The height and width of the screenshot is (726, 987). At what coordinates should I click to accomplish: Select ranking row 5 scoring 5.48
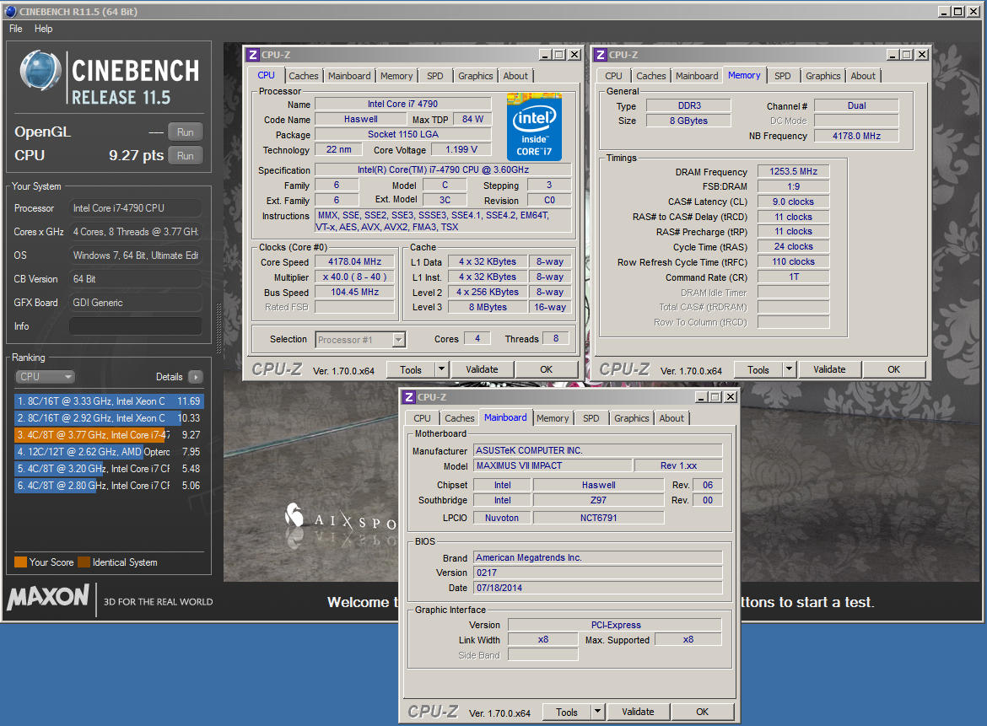tap(109, 469)
